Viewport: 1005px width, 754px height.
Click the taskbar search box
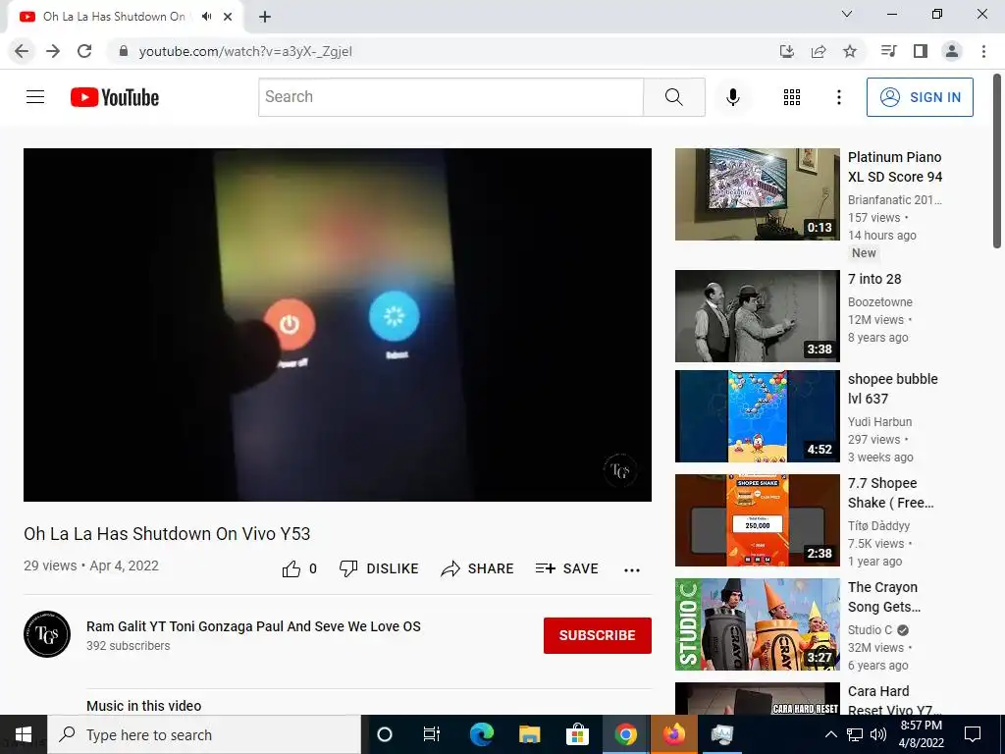tap(204, 734)
